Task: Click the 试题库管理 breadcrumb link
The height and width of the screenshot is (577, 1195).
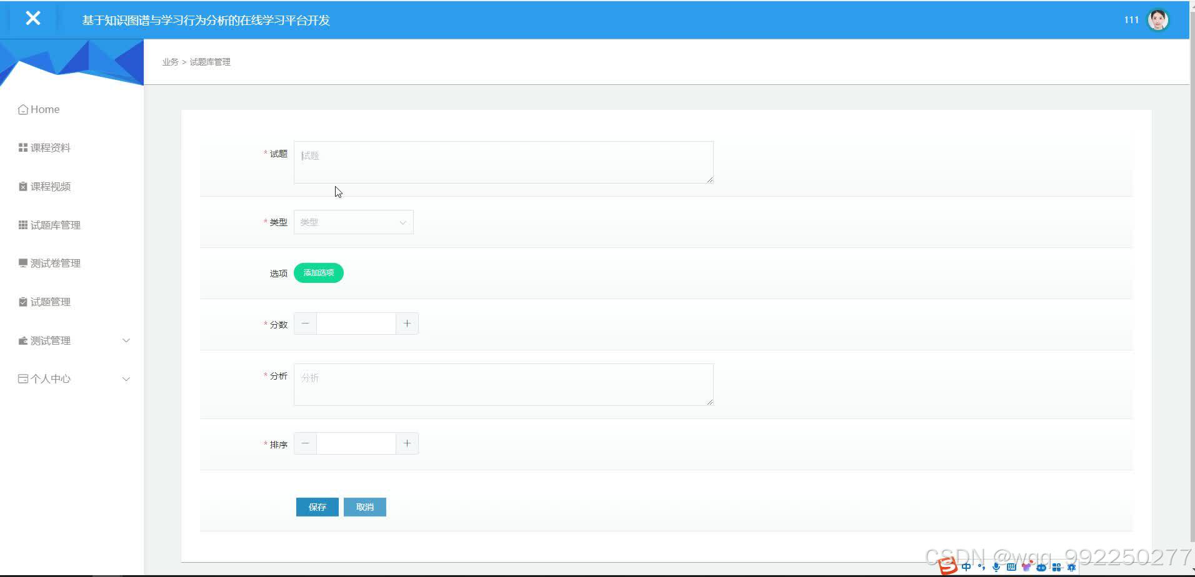Action: pyautogui.click(x=210, y=62)
